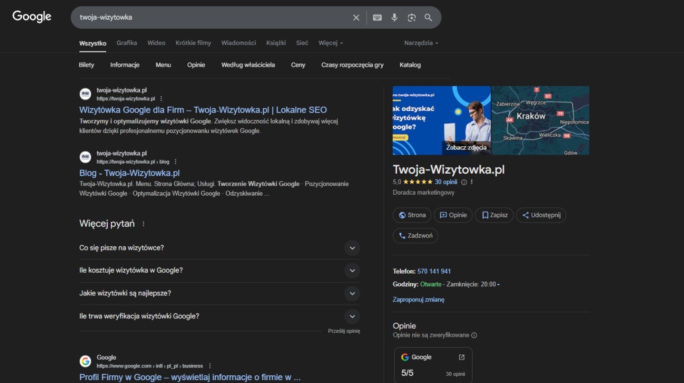Click the Udostępnij share button

(x=541, y=215)
